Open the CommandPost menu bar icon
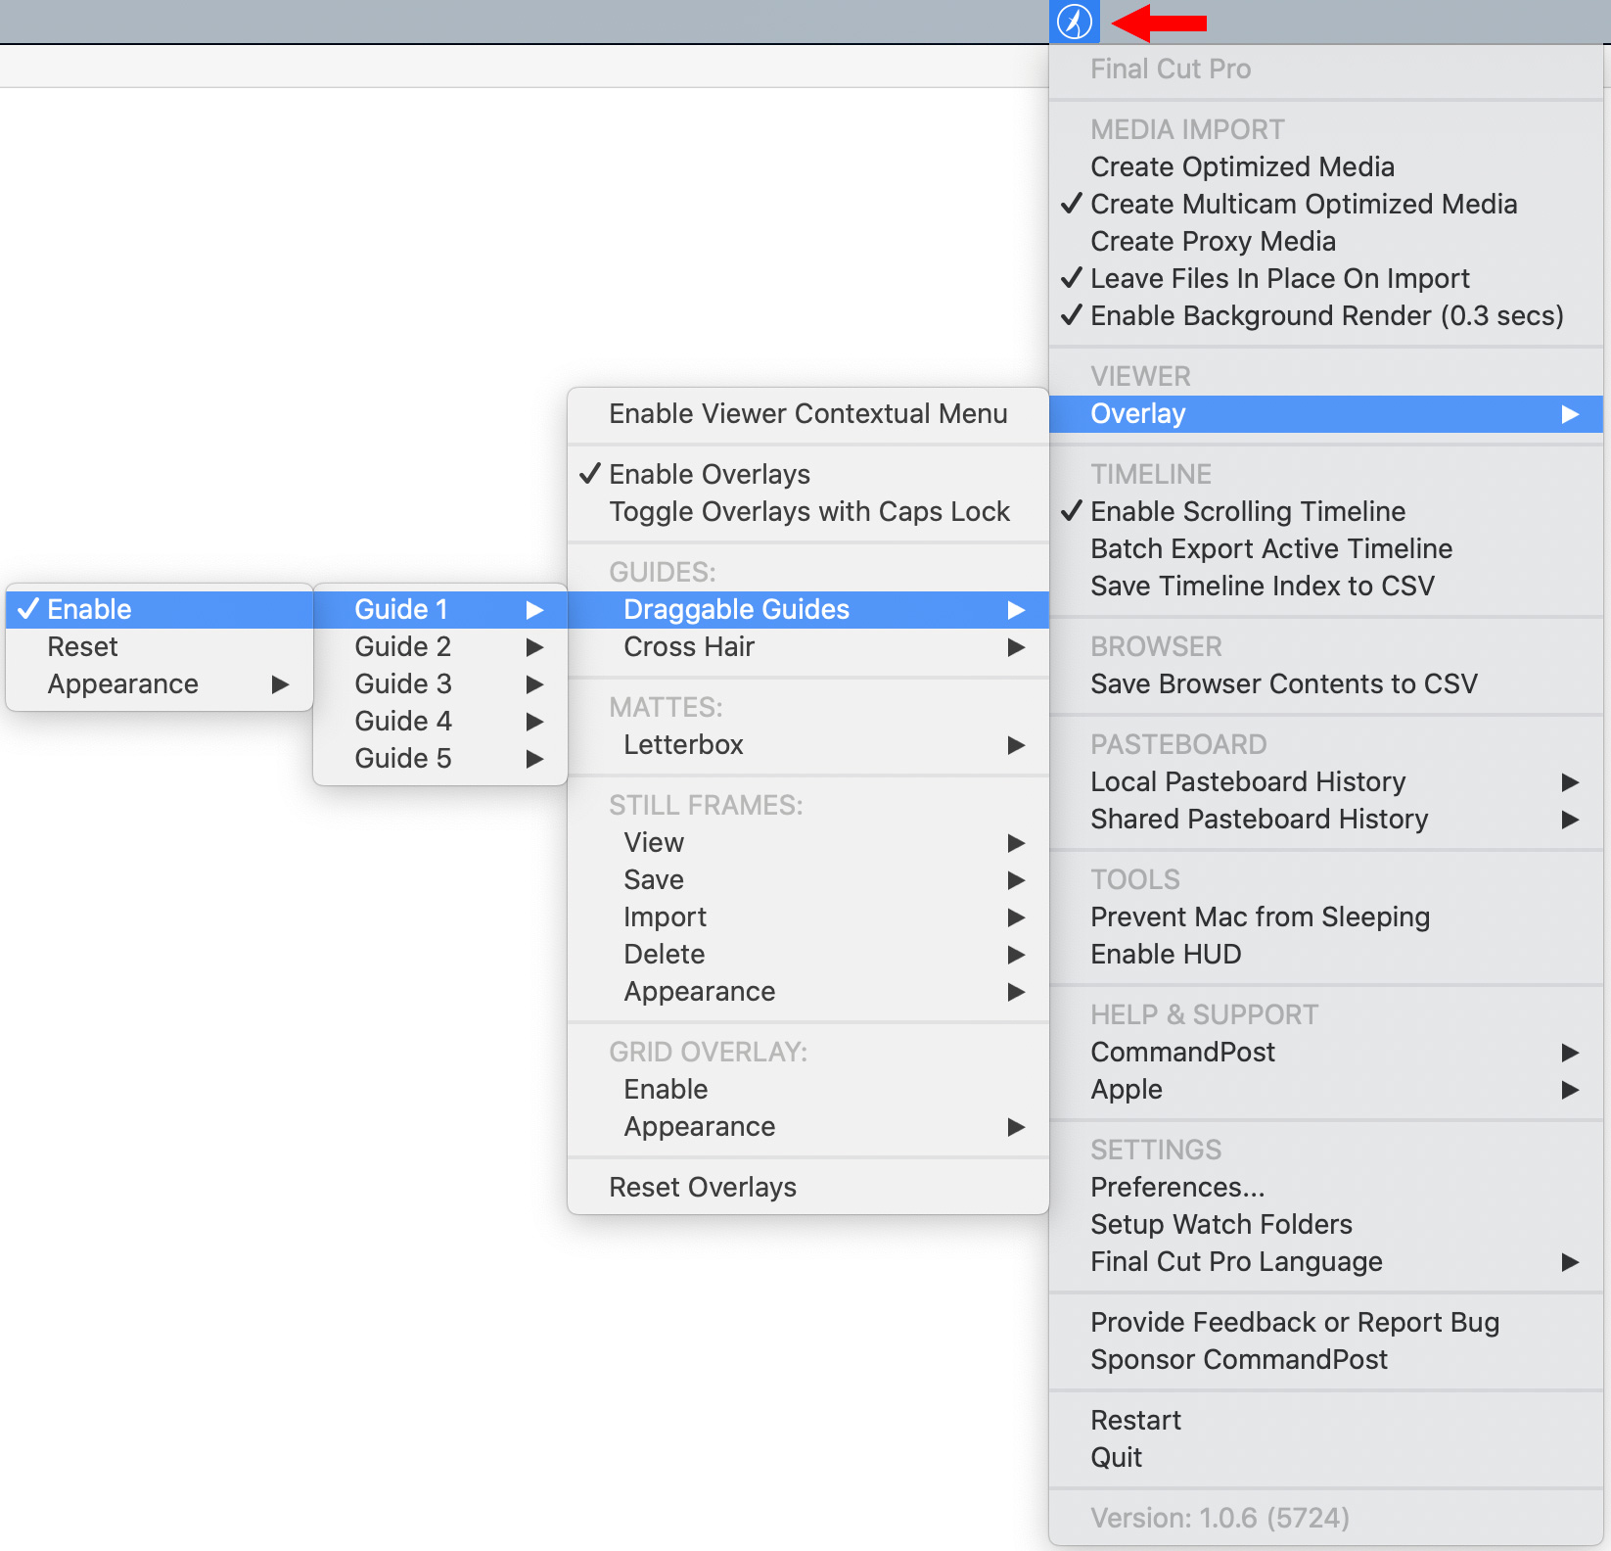 pyautogui.click(x=1075, y=22)
